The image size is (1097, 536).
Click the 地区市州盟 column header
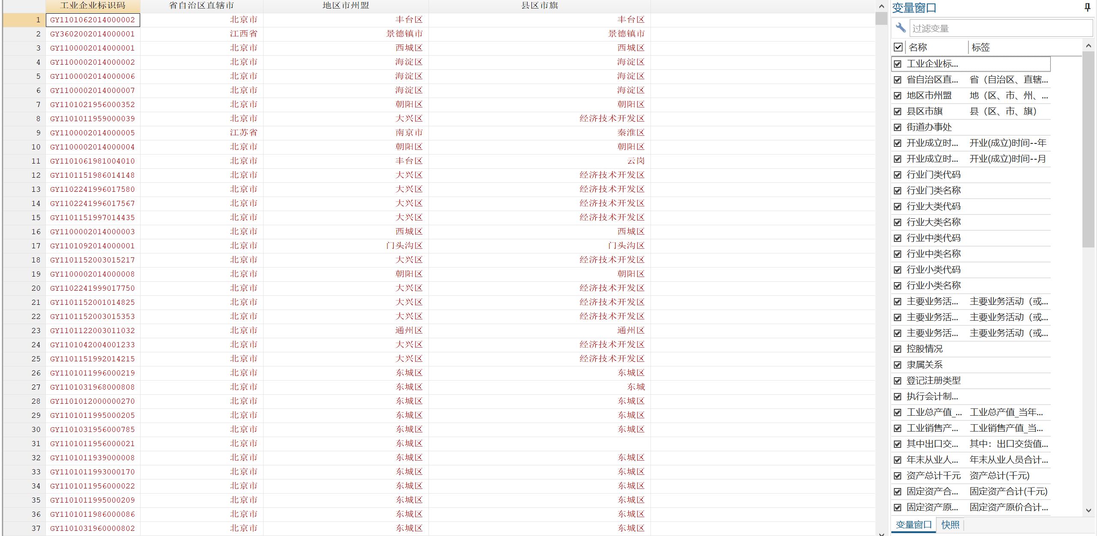coord(345,6)
